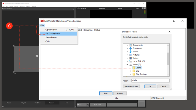Screen dimensions: 196x110
Task: Switch to Set tab in FXServer
Action: pos(66,103)
